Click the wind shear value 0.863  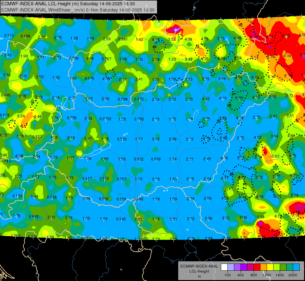click(34, 216)
